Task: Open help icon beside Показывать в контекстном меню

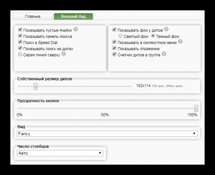Action: (180, 41)
